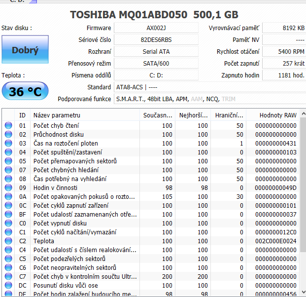The width and height of the screenshot is (306, 297).
Task: Select the row Počet neopravitelných sektorů
Action: point(151,268)
